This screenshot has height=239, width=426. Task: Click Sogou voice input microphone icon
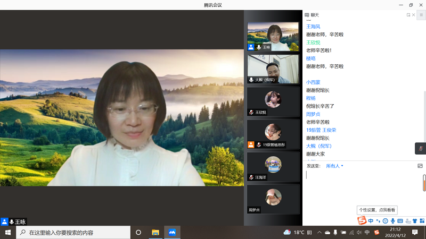pos(393,221)
